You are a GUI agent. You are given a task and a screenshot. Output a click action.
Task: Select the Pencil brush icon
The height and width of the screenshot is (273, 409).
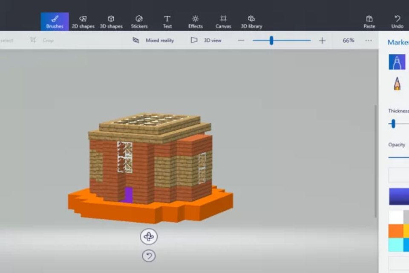pos(397,84)
